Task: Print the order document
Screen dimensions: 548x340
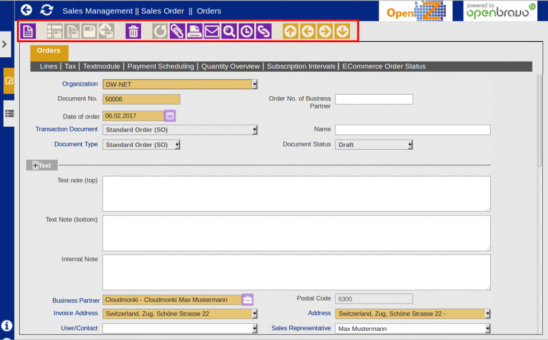Action: pos(194,32)
